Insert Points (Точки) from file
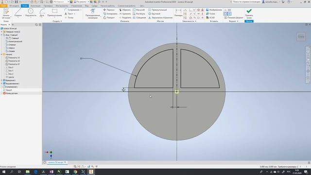Image resolution: width=311 pixels, height=175 pixels. (210, 14)
